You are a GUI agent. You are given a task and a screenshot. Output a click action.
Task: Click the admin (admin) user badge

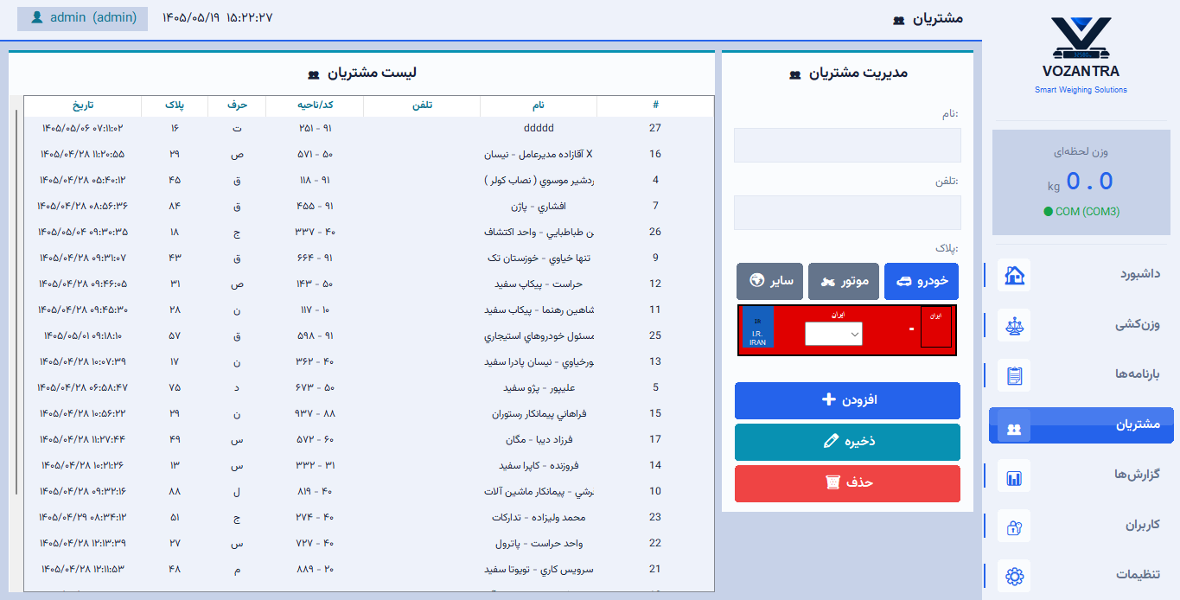tap(82, 18)
